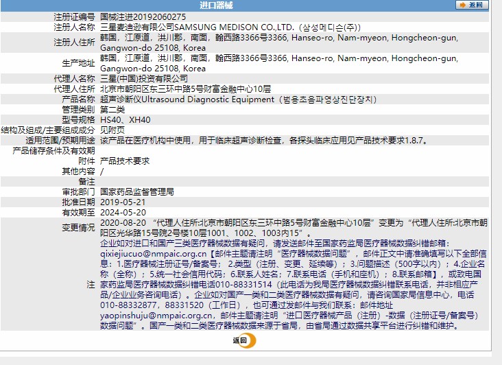The image size is (502, 365).
Task: Select correction phone number 010-88331514
Action: pyautogui.click(x=243, y=285)
